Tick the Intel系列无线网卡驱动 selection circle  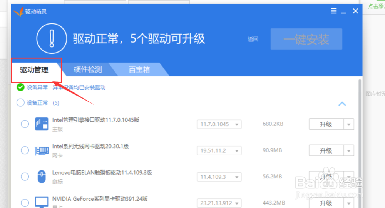click(x=25, y=150)
